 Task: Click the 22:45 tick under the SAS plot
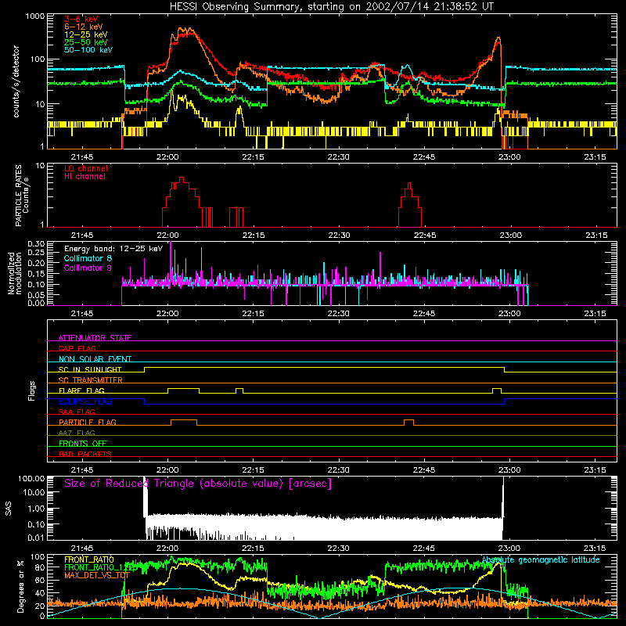click(x=424, y=549)
